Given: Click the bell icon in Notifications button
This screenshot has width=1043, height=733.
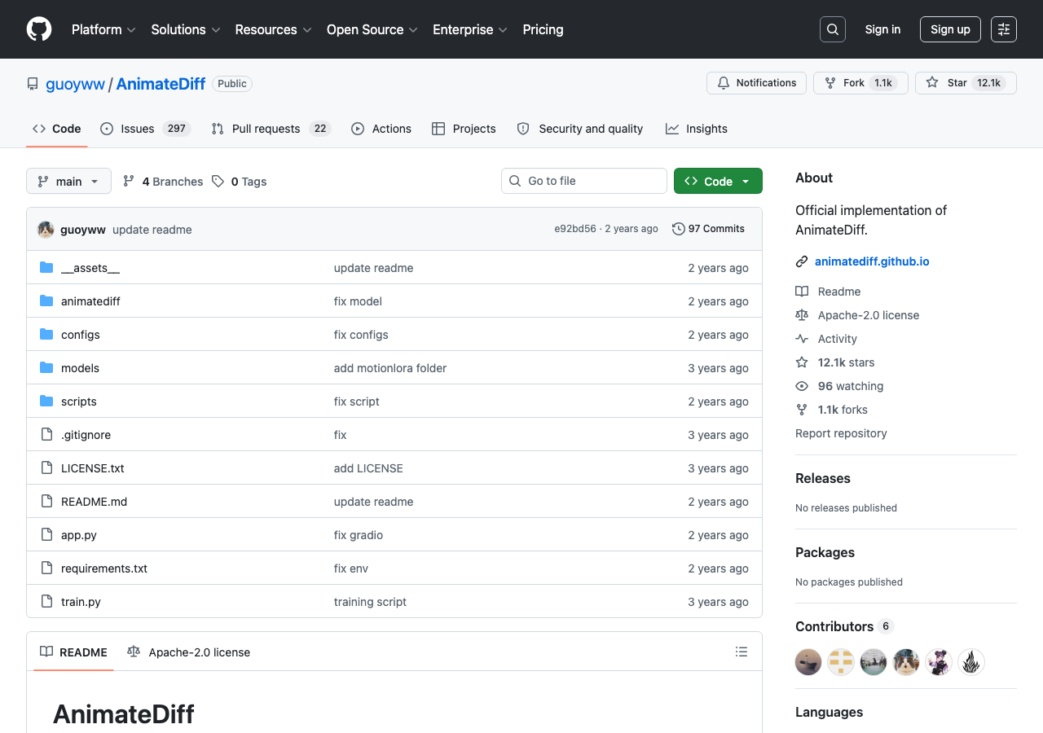Looking at the screenshot, I should tap(724, 83).
